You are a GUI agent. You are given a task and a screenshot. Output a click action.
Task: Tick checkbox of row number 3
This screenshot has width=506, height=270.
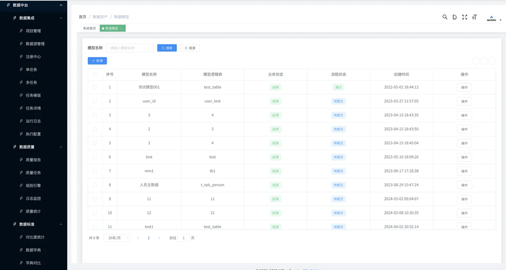tap(95, 115)
